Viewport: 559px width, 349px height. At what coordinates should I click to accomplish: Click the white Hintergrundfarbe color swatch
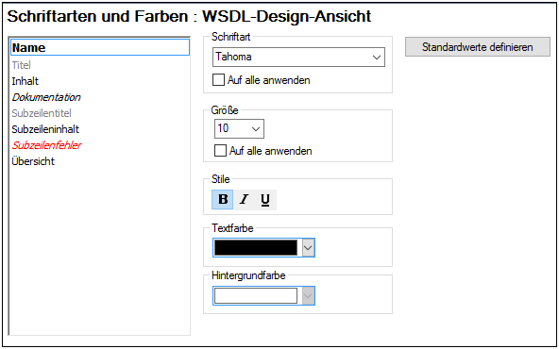[256, 296]
